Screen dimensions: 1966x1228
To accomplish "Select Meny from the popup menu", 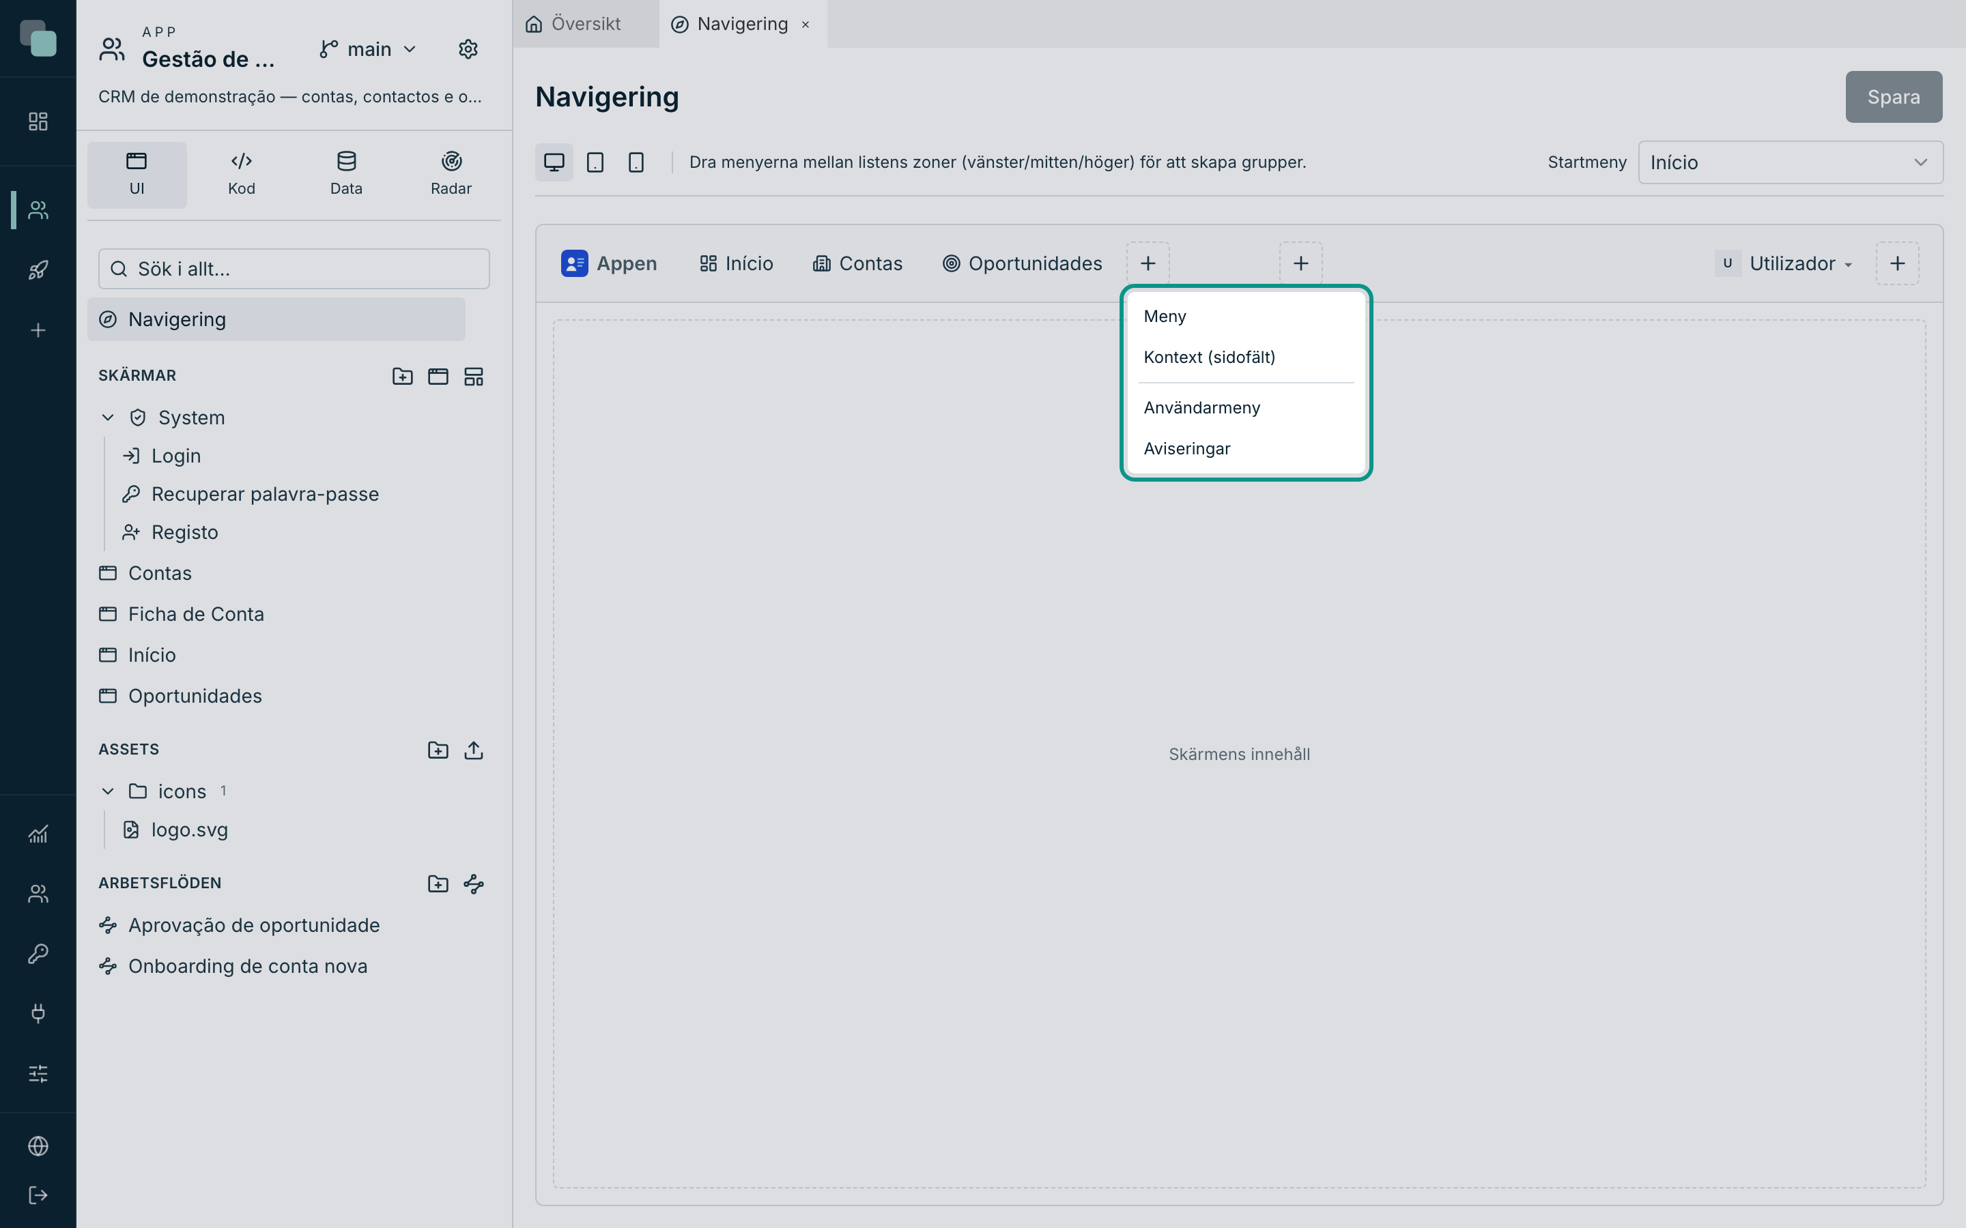I will coord(1246,316).
